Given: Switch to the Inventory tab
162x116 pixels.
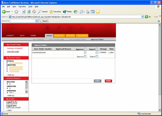Looking at the screenshot, I should tap(59, 36).
